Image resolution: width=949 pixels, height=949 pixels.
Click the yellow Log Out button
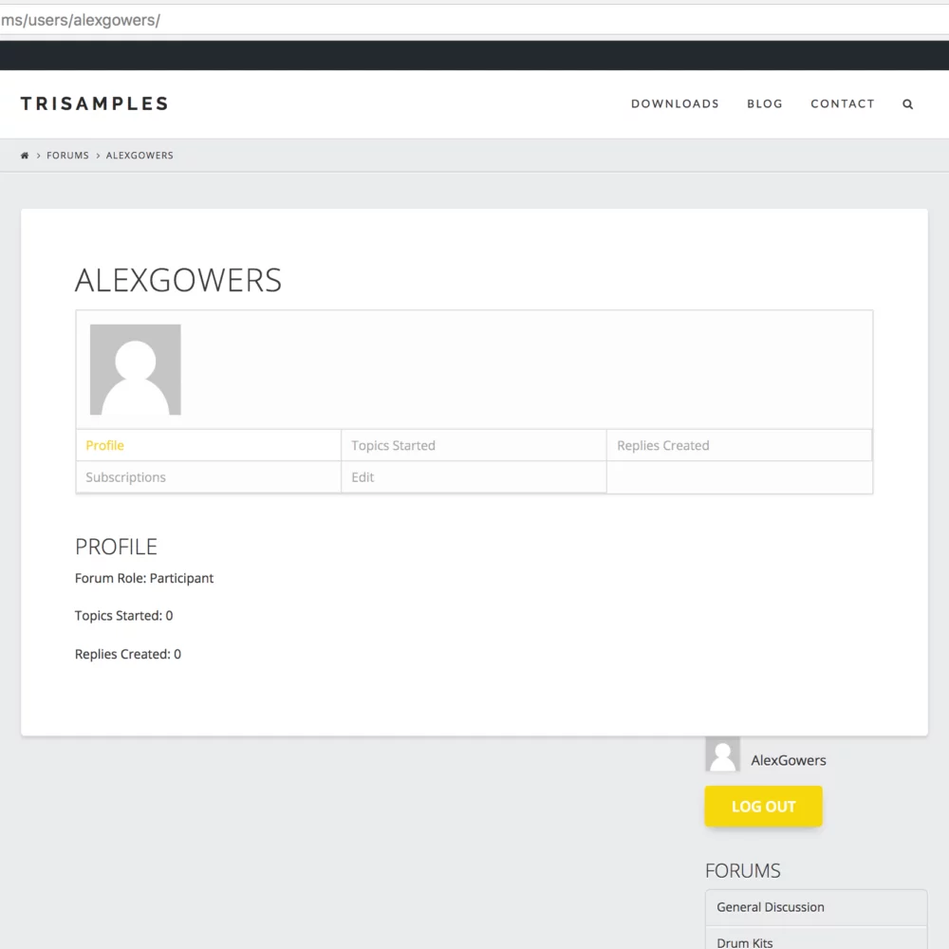763,806
